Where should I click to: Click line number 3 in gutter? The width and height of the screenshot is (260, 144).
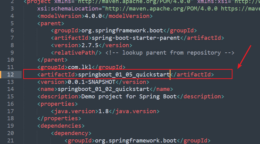12,9
